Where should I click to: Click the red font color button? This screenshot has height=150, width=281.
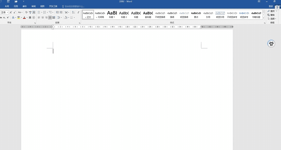(24, 18)
